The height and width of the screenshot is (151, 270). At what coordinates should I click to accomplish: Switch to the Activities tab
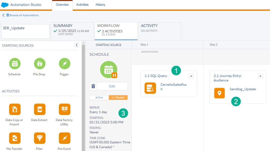pyautogui.click(x=82, y=5)
